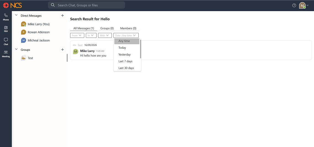Image resolution: width=314 pixels, height=147 pixels.
Task: Click the 11:49 AM timestamp
Action: tap(100, 51)
